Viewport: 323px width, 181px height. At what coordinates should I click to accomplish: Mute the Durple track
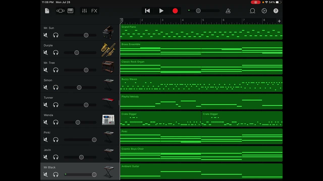tap(46, 53)
